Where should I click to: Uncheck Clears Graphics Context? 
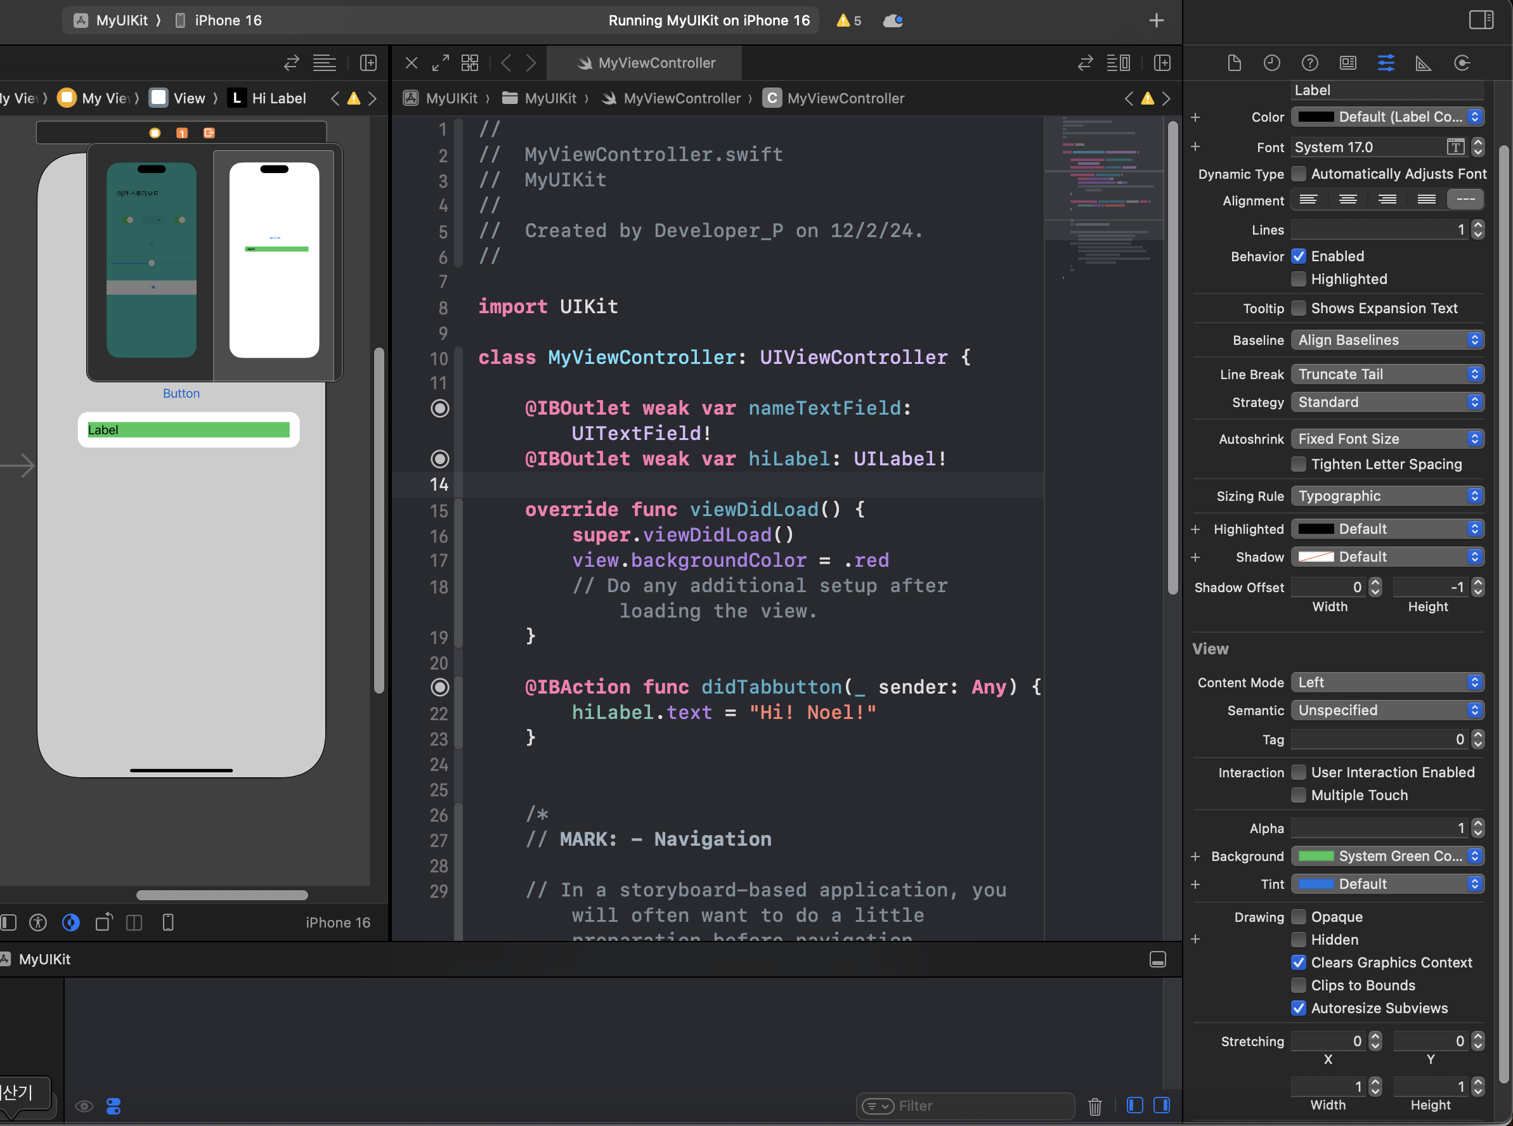[1299, 962]
